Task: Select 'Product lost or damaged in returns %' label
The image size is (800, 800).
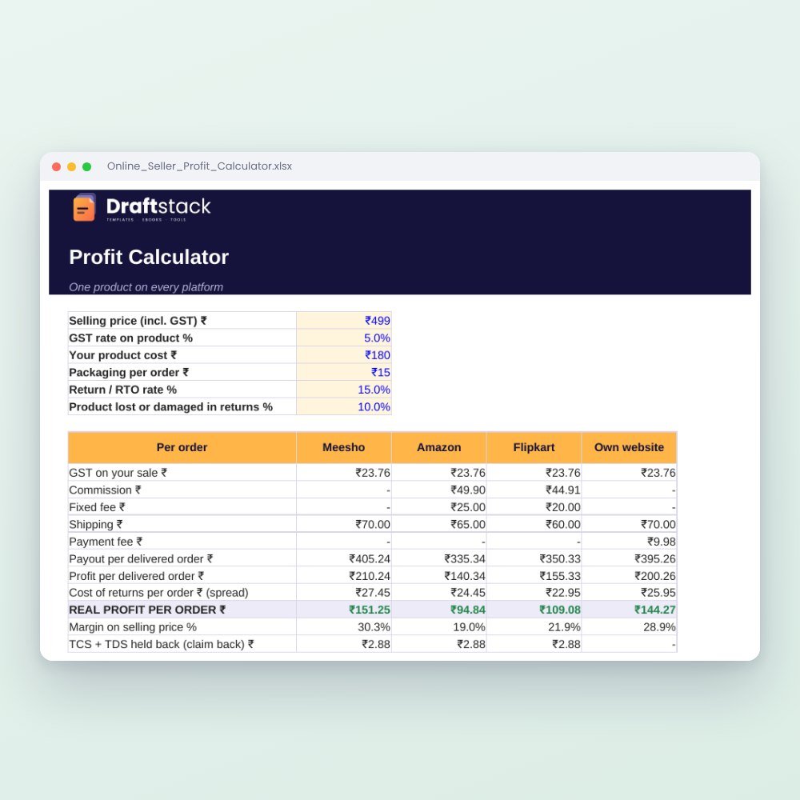Action: click(171, 406)
